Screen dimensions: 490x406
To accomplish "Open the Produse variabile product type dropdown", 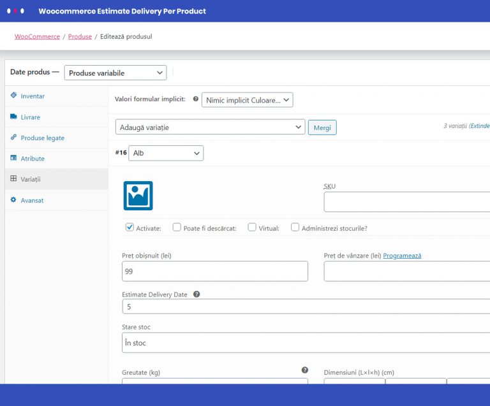I will click(115, 73).
